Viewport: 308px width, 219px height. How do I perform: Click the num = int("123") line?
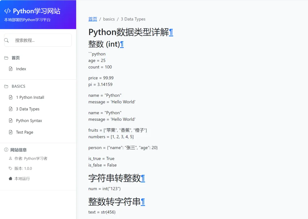(104, 189)
